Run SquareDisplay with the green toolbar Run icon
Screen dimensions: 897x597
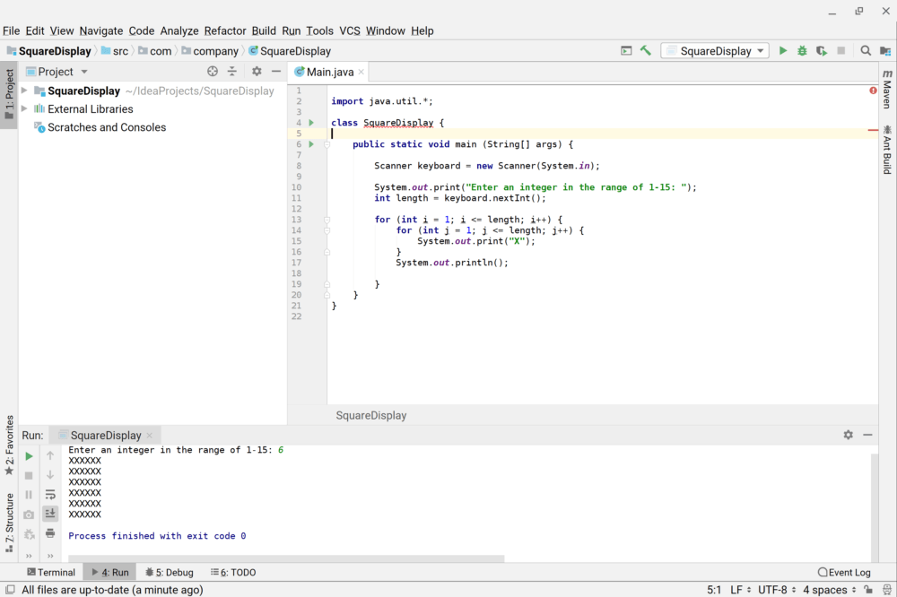(x=782, y=51)
